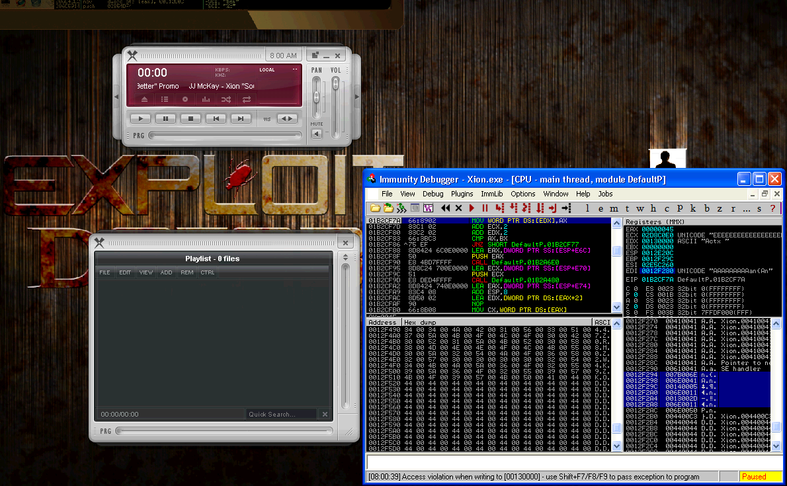Click the Next track button in Xion
Viewport: 787px width, 486px height.
point(241,119)
